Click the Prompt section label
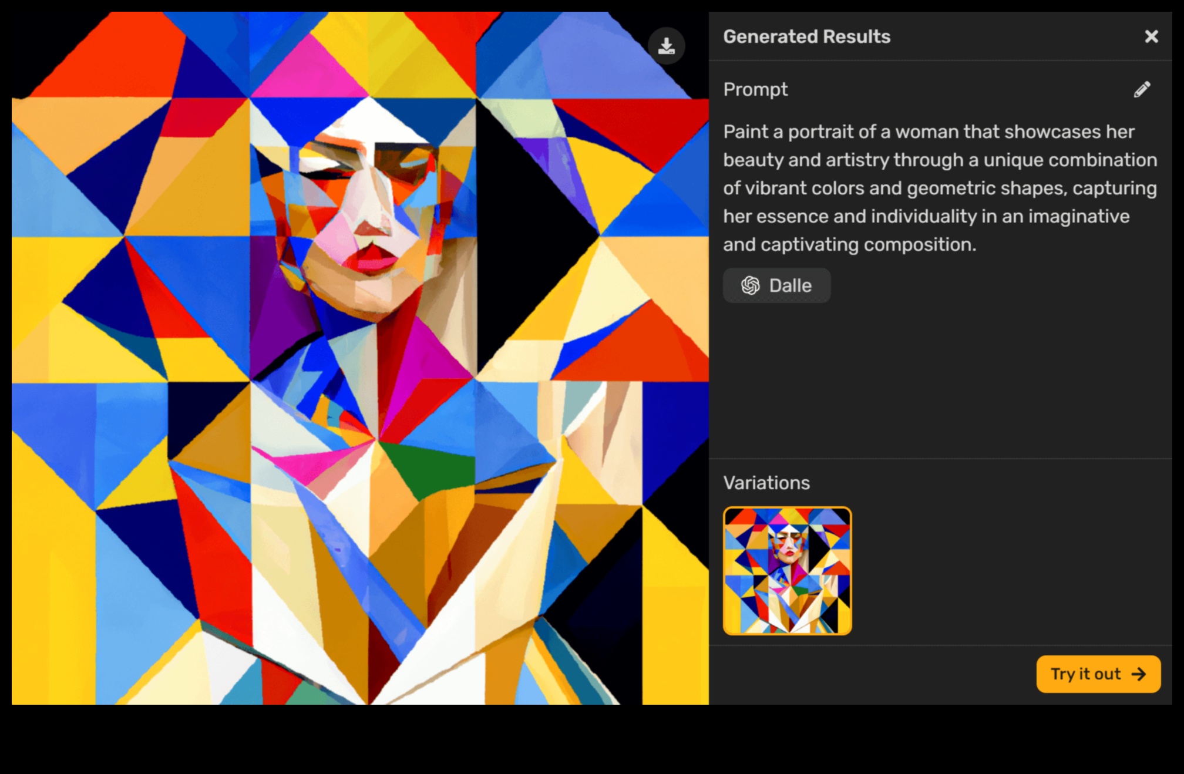The height and width of the screenshot is (774, 1184). pyautogui.click(x=755, y=89)
